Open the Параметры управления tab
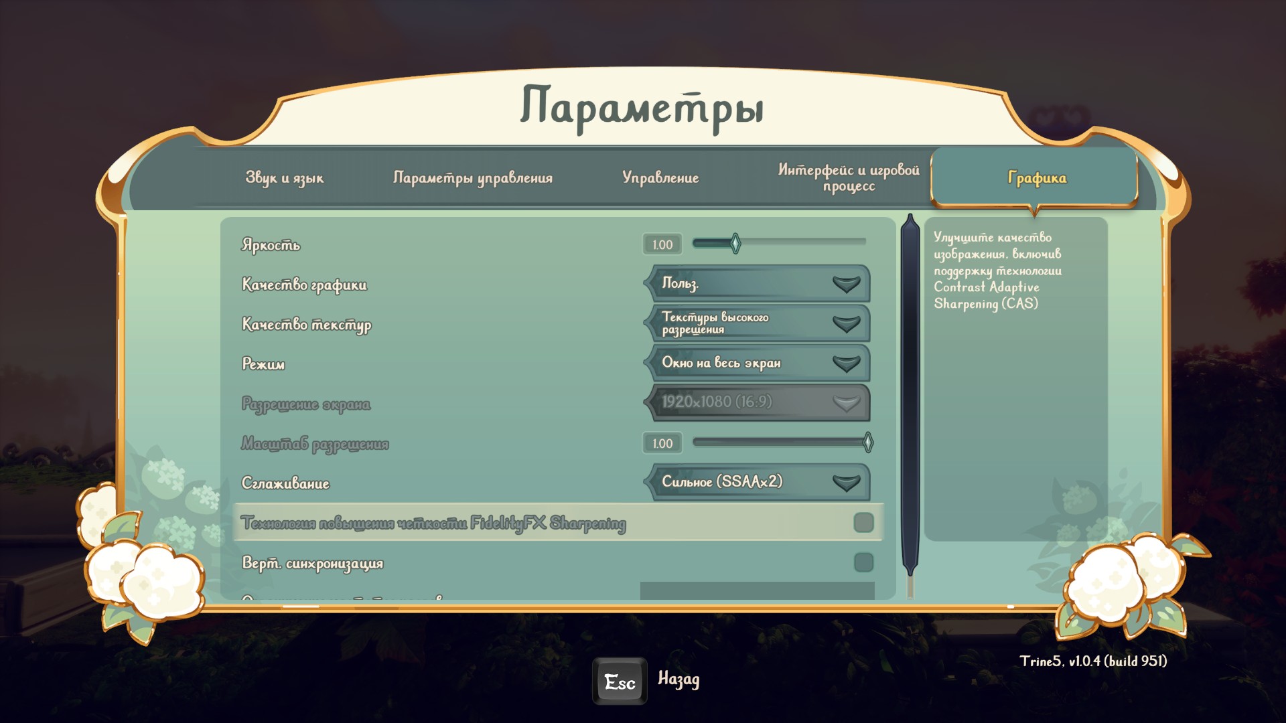This screenshot has width=1286, height=723. (x=472, y=178)
